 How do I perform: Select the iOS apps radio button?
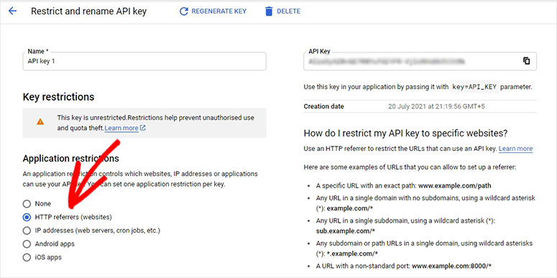click(27, 257)
